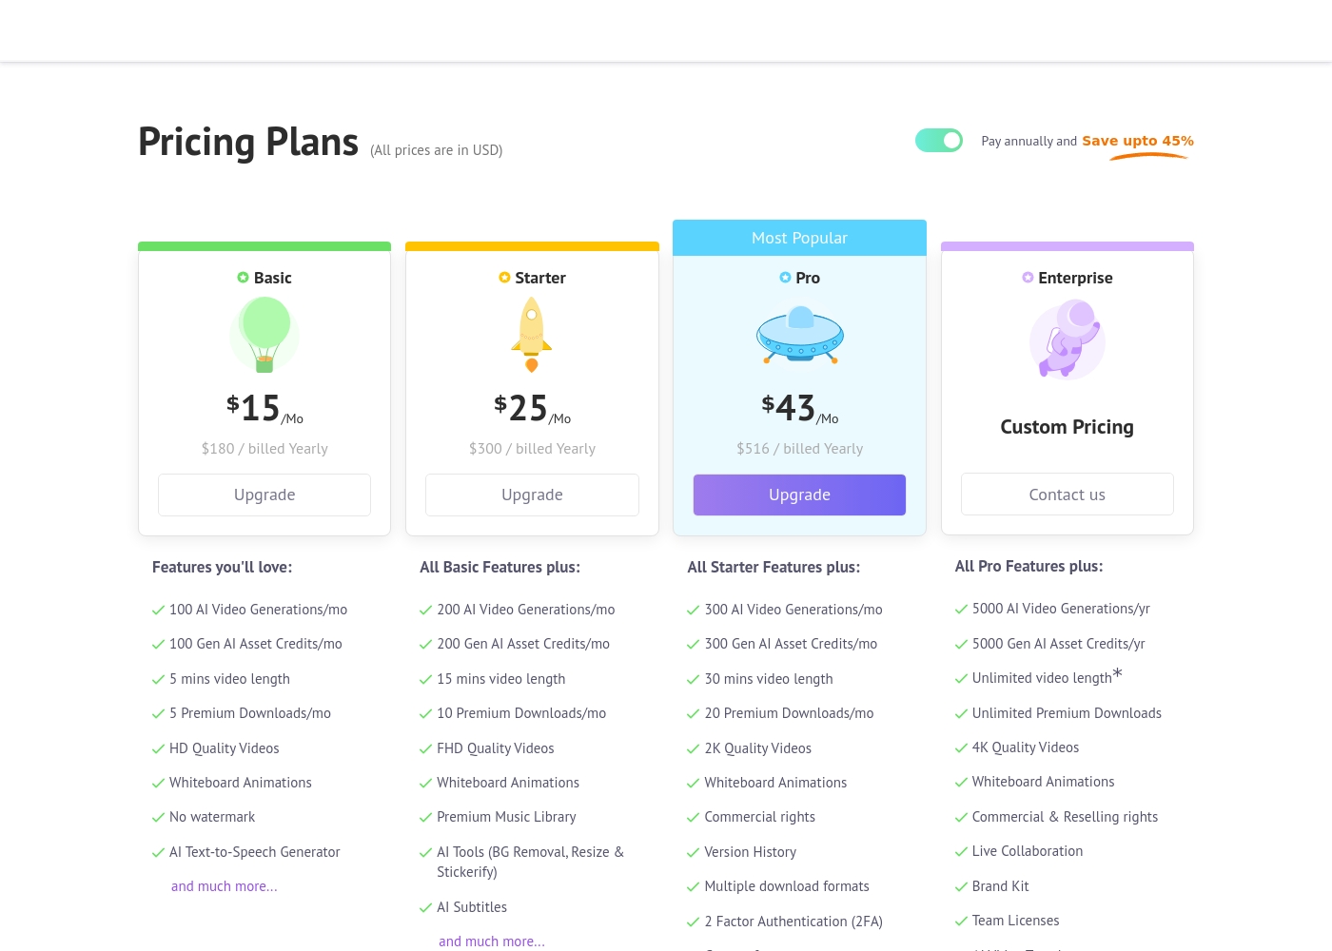The width and height of the screenshot is (1332, 951).
Task: Click the checkmark beside No watermark
Action: coord(158,818)
